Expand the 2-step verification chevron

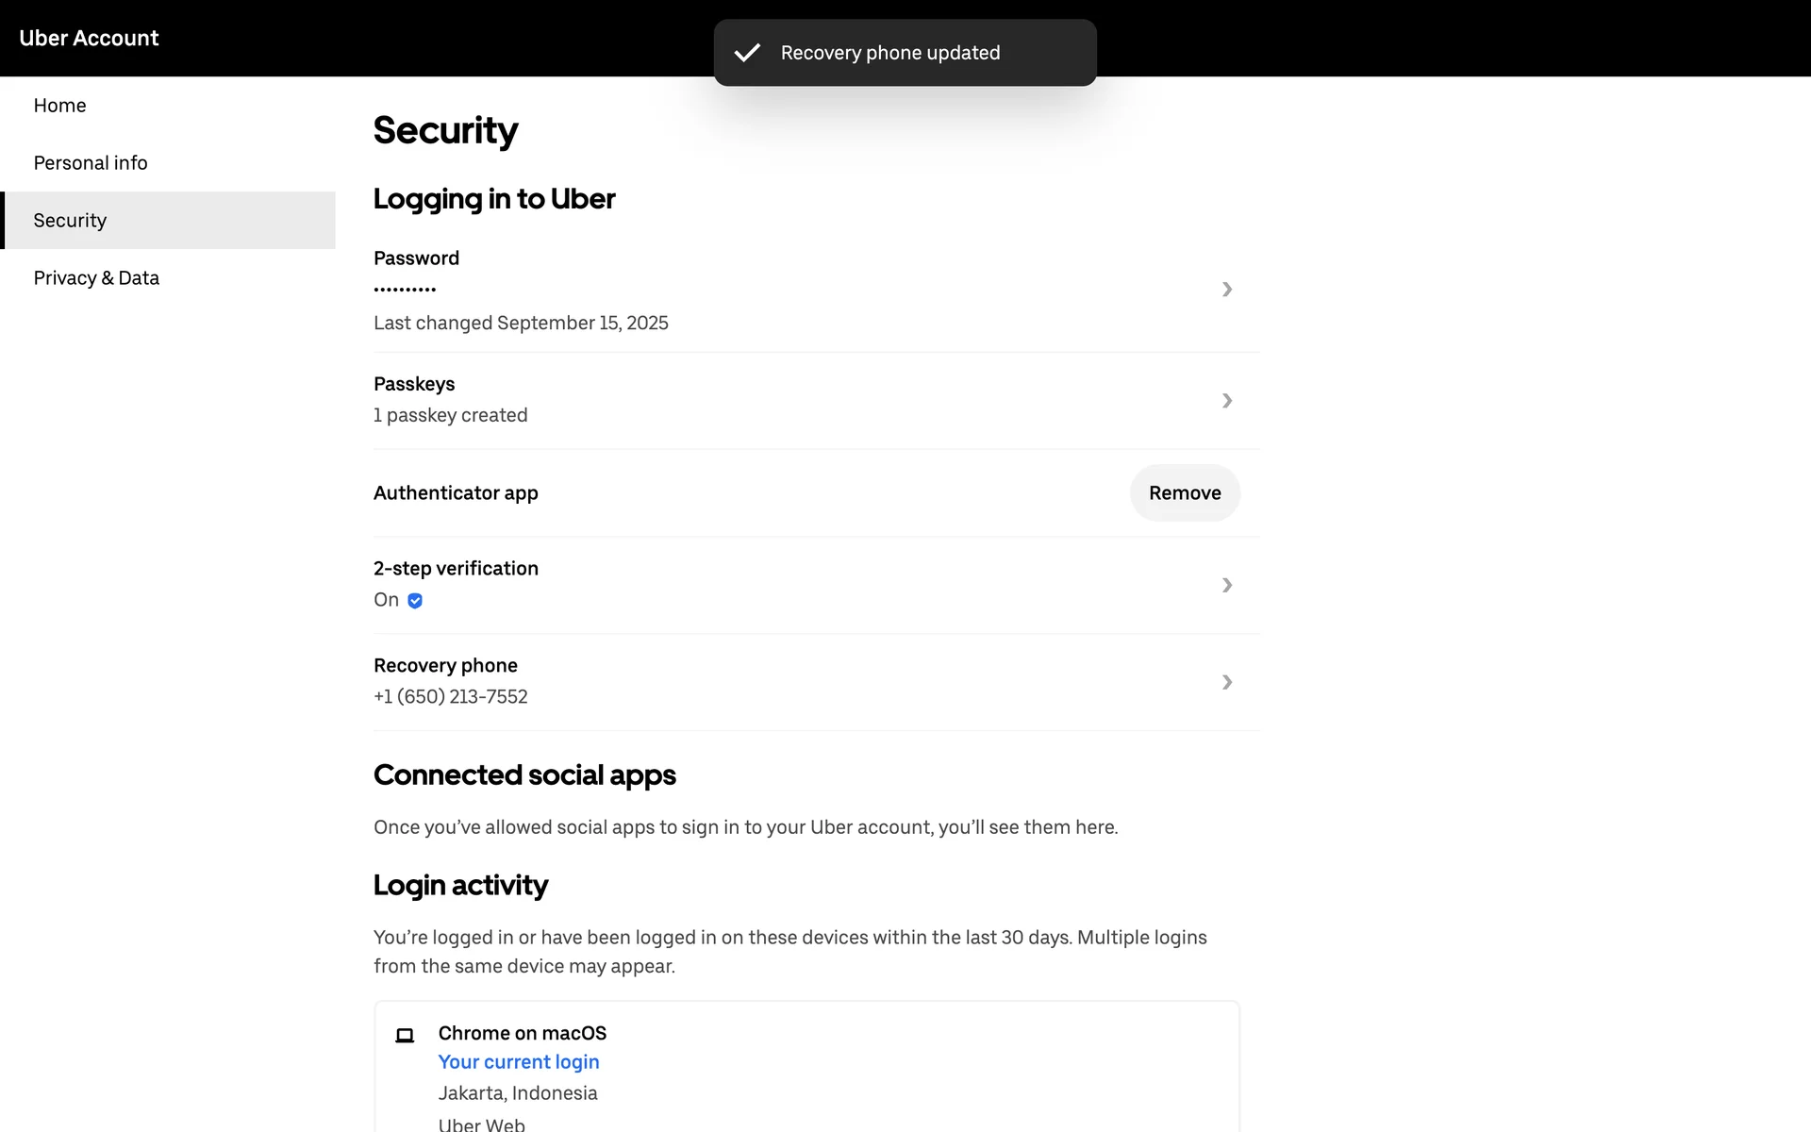tap(1226, 585)
